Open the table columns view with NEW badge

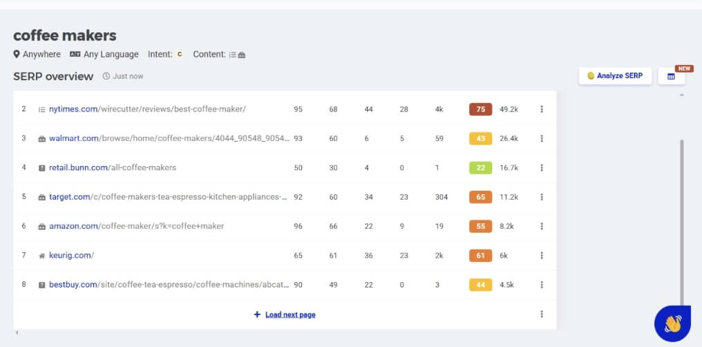click(x=671, y=77)
